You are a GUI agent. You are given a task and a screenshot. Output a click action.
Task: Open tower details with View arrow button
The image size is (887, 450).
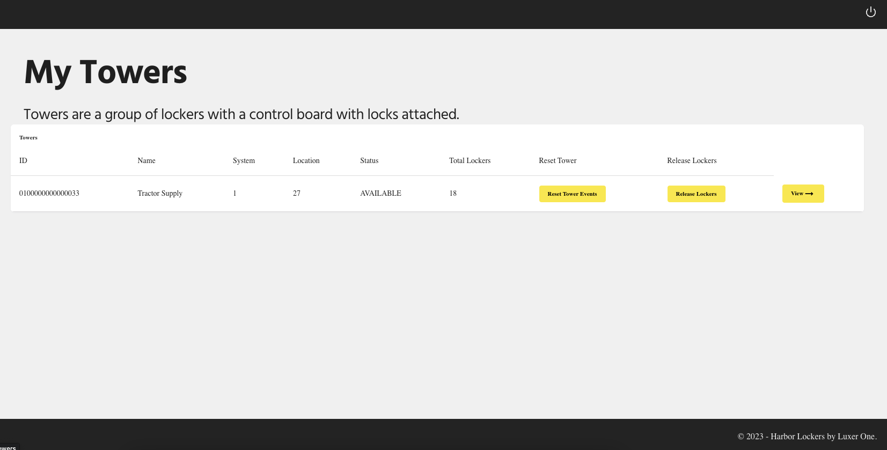(802, 194)
